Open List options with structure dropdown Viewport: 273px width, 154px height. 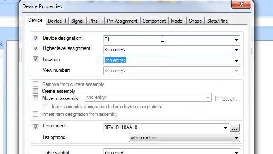click(x=184, y=138)
